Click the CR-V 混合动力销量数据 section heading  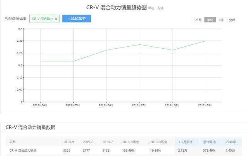tap(30, 127)
